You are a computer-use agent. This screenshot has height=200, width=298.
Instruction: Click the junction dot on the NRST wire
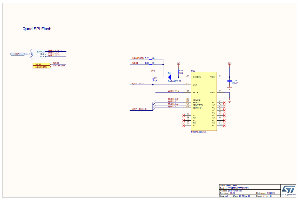point(163,64)
